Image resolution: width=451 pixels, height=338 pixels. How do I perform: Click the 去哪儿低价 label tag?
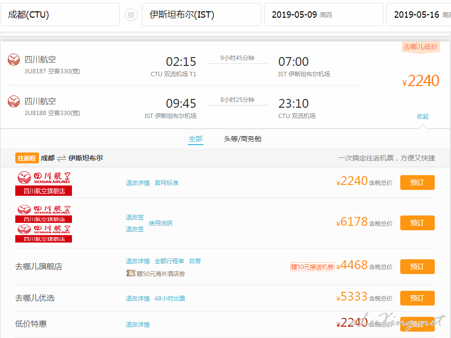click(420, 47)
